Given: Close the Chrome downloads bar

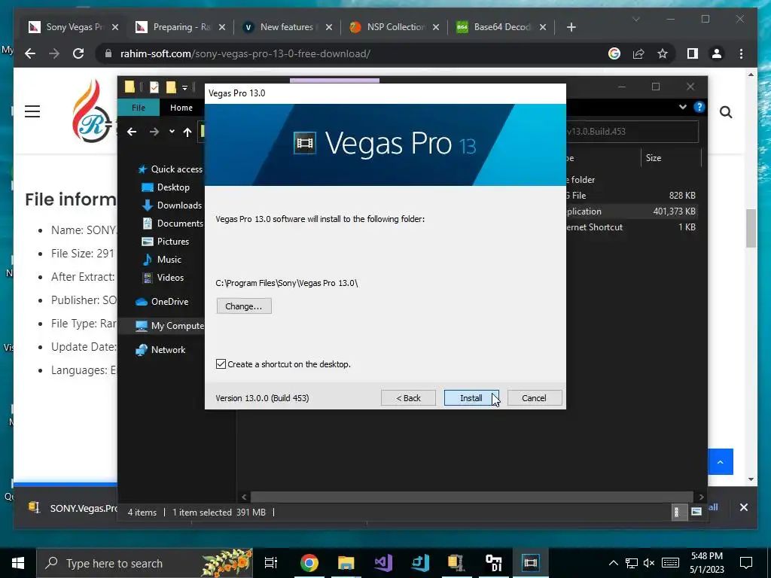Looking at the screenshot, I should [x=743, y=507].
